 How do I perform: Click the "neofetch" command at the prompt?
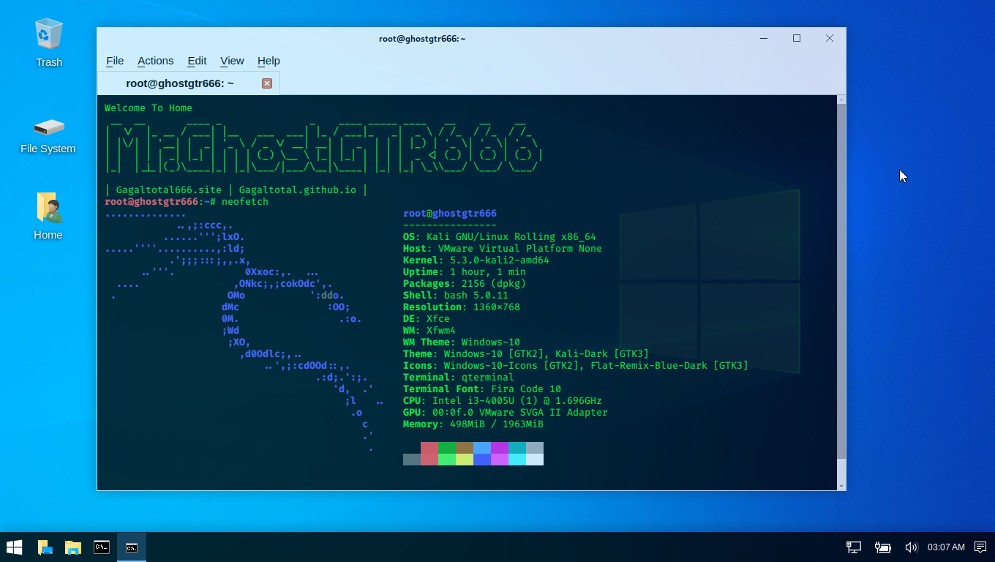pos(245,202)
